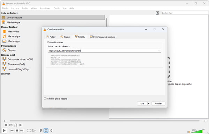Toggle the playlist view icon

pos(41,131)
